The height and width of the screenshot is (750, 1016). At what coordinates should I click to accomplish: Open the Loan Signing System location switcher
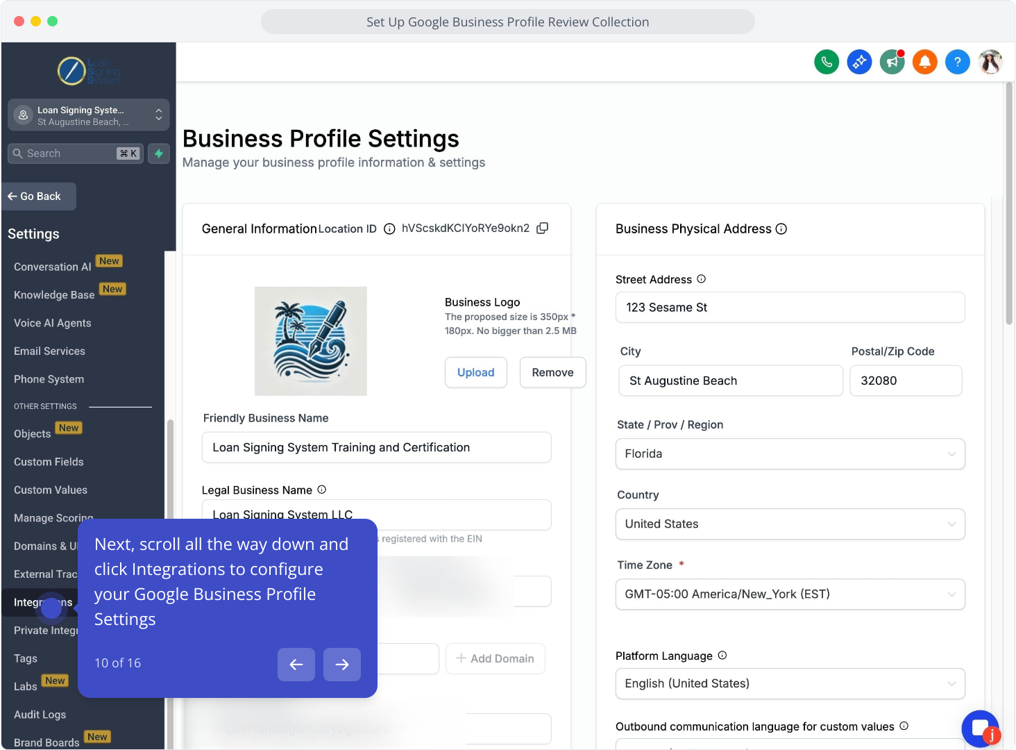89,115
